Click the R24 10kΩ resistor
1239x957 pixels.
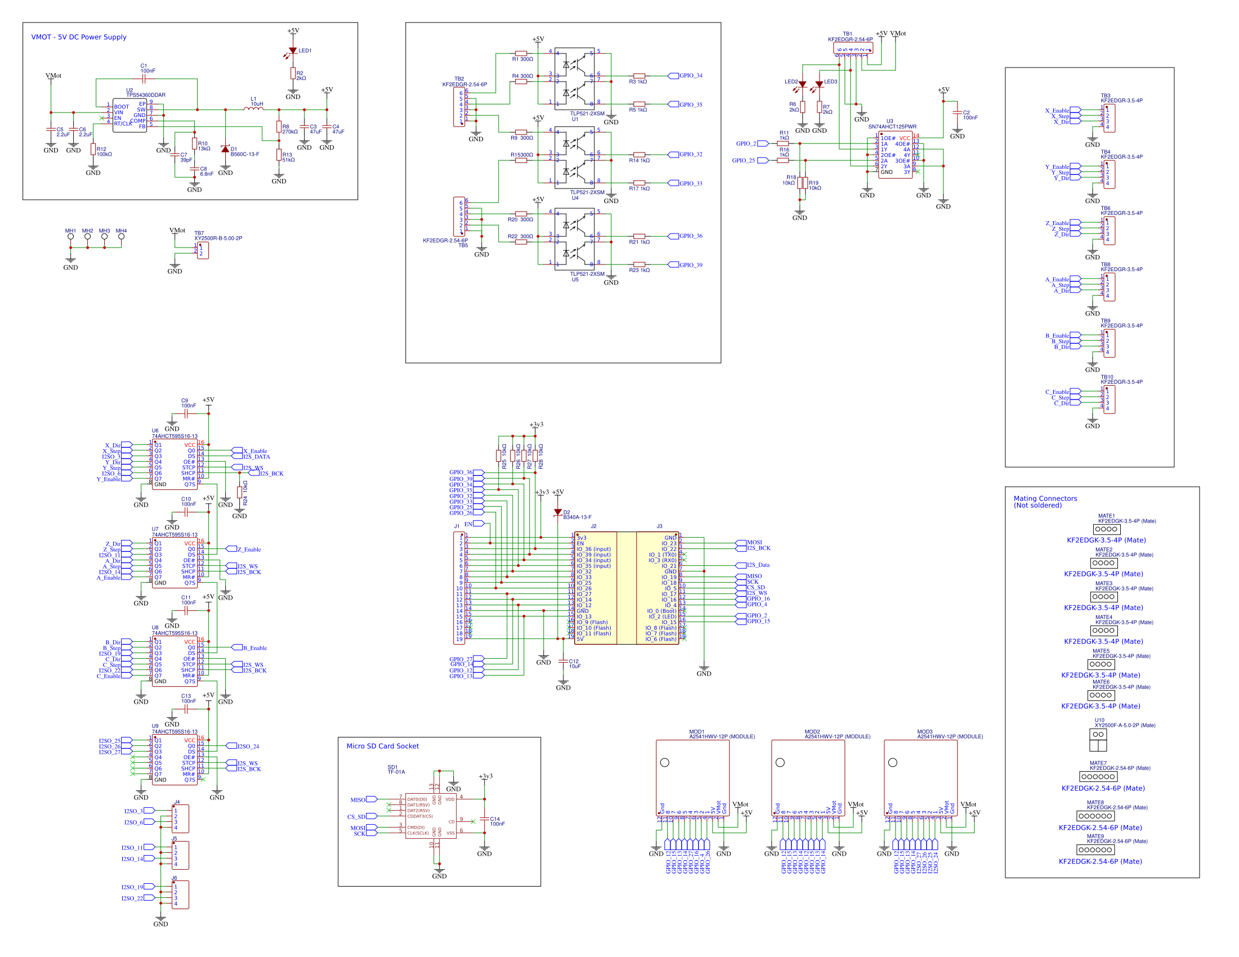coord(239,493)
